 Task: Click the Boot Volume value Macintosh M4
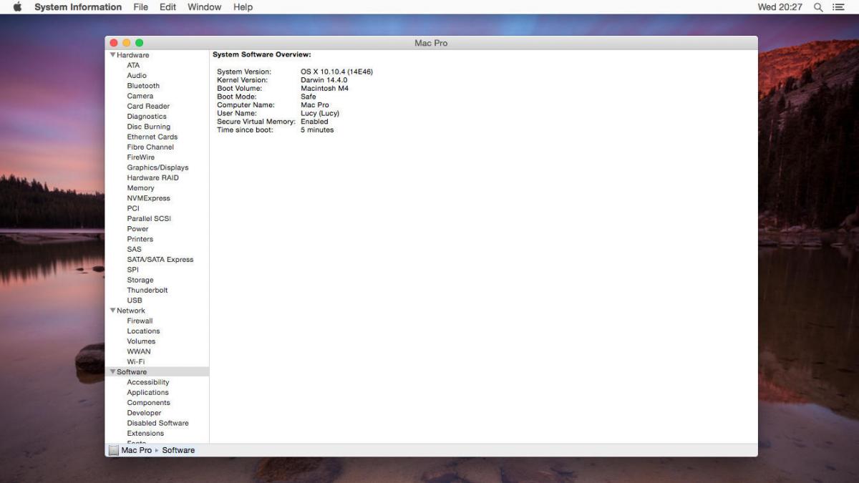tap(324, 88)
